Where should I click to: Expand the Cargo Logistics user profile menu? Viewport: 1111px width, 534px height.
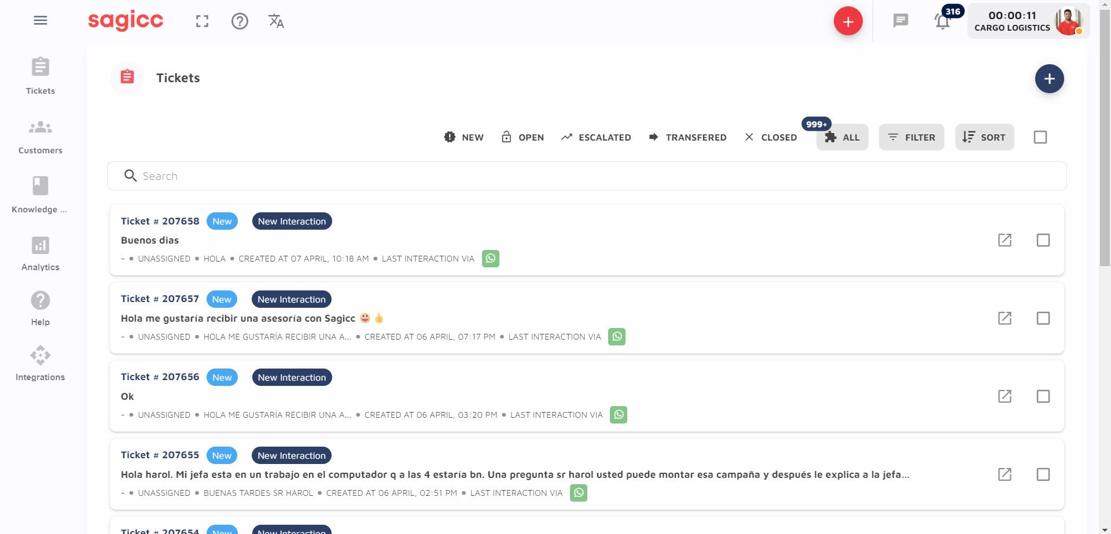click(x=1028, y=21)
